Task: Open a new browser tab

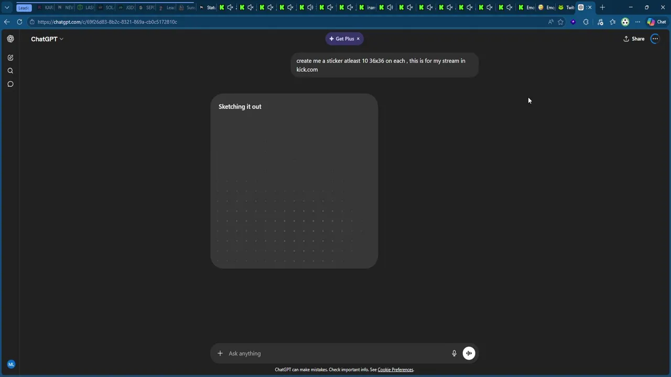Action: click(602, 7)
